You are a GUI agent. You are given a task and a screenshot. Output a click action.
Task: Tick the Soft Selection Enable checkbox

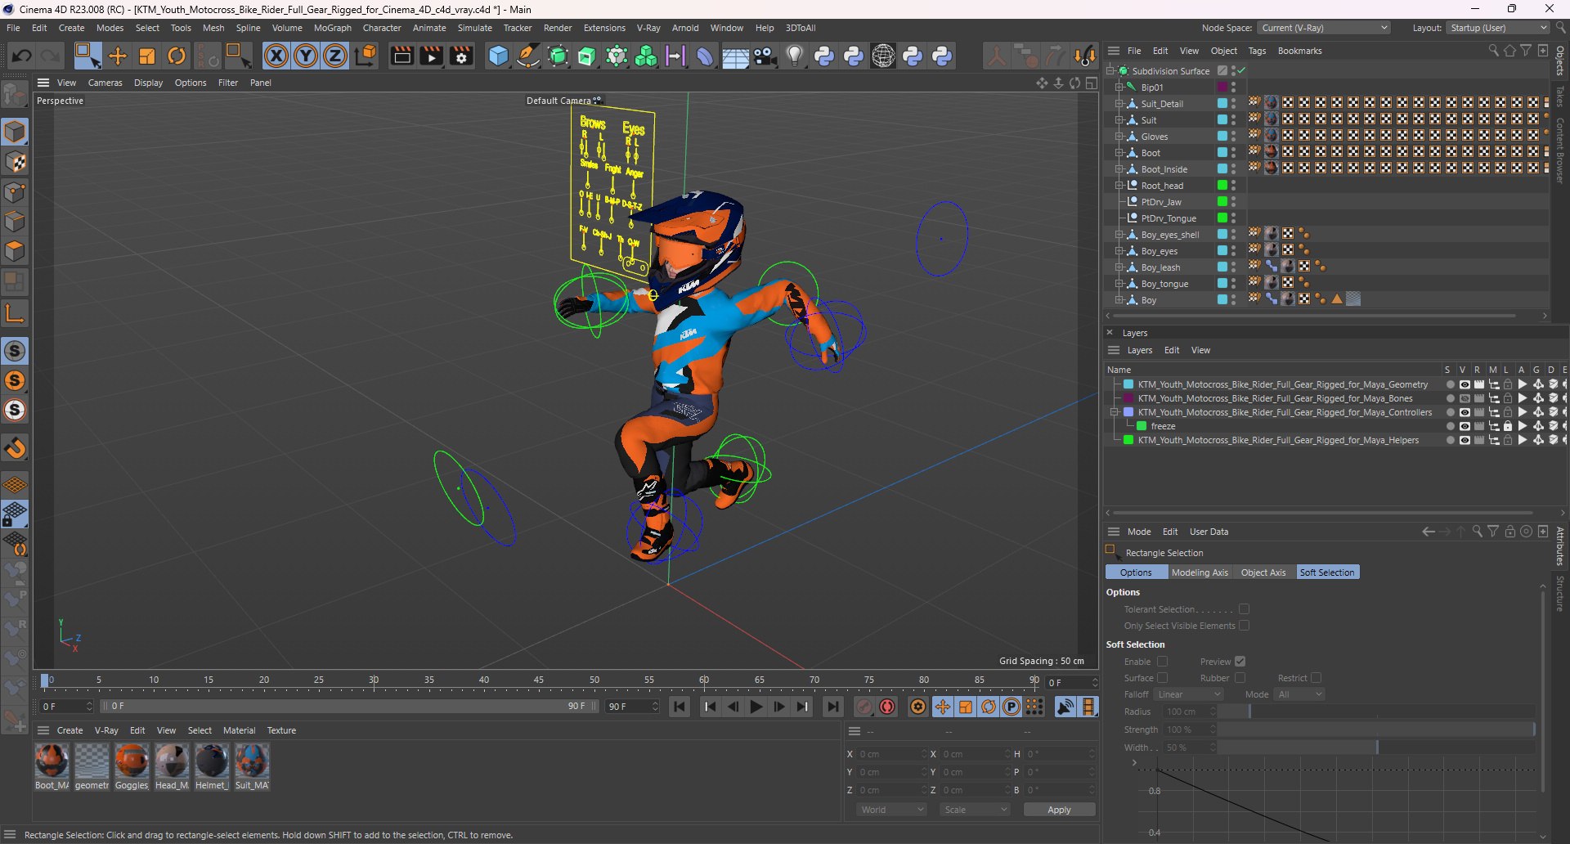pos(1162,662)
